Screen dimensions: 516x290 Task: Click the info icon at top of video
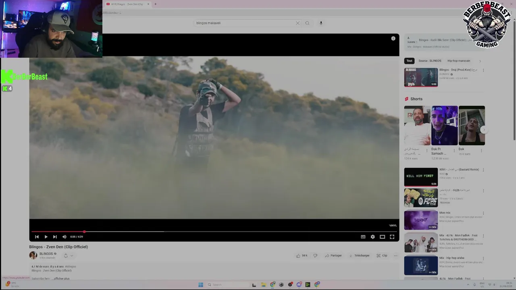[x=393, y=39]
